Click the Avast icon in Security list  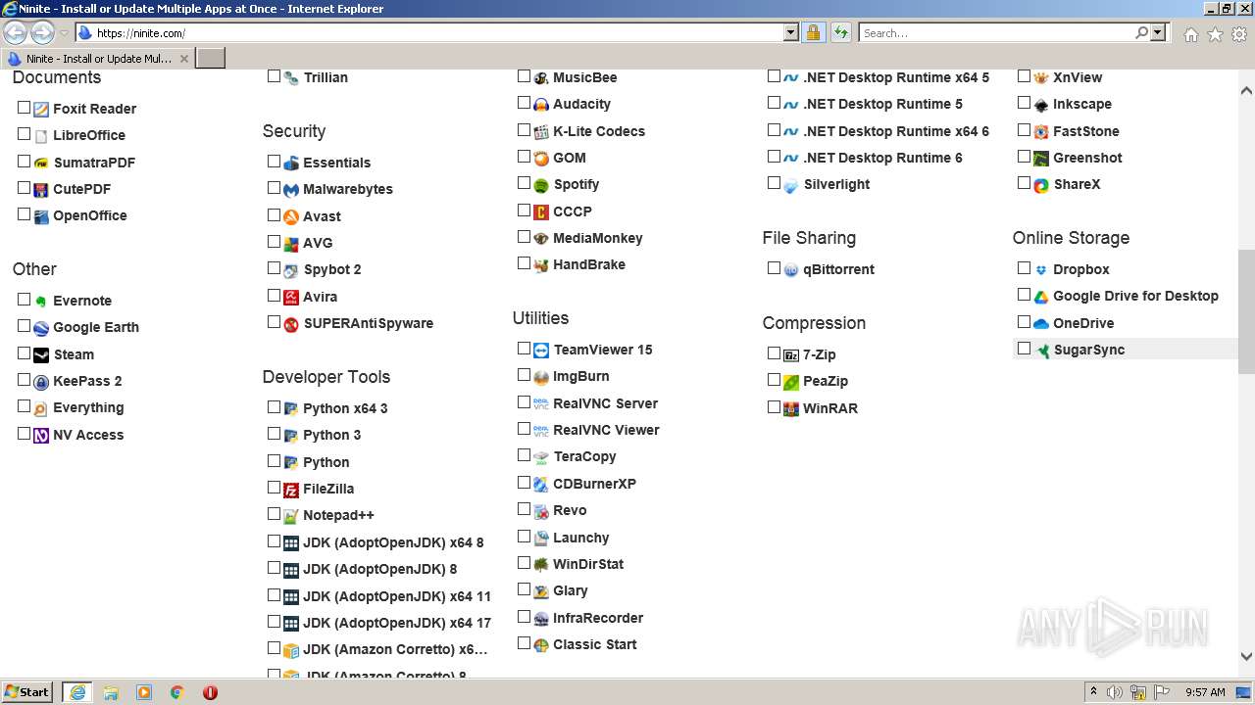pos(291,217)
